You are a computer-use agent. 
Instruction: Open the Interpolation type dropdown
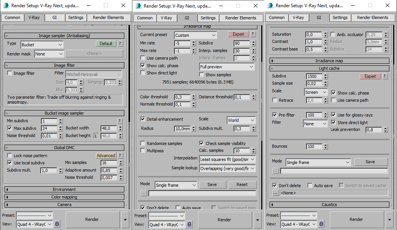tap(228, 159)
